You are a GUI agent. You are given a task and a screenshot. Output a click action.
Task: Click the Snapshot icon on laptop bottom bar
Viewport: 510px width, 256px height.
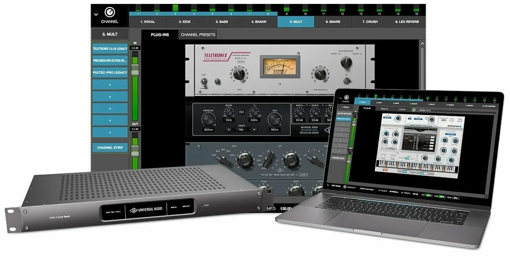pos(345,187)
